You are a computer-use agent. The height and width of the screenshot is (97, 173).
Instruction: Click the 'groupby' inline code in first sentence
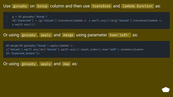(x=20, y=6)
